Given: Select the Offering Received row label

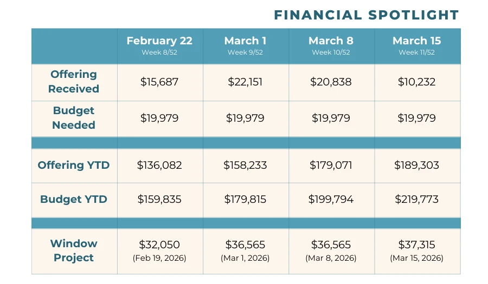Looking at the screenshot, I should [74, 82].
